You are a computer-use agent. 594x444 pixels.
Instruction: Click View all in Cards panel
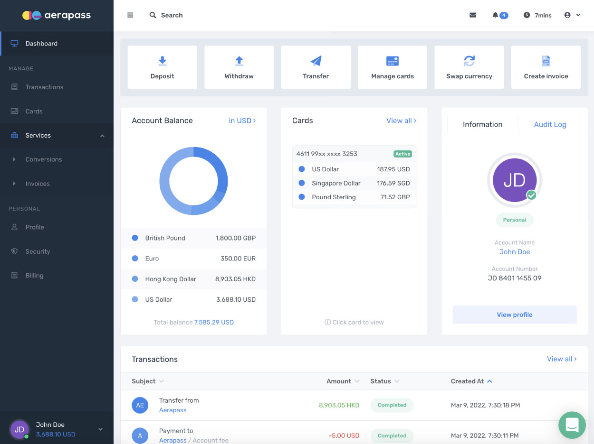tap(401, 120)
